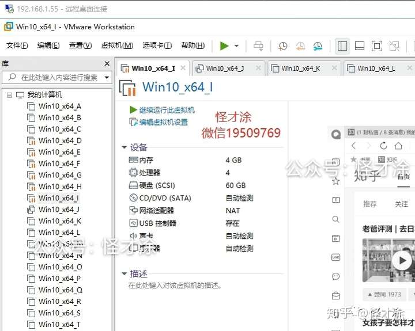The image size is (415, 331).
Task: Click the send Ctrl+Alt+Del toolbar icon
Action: (258, 45)
